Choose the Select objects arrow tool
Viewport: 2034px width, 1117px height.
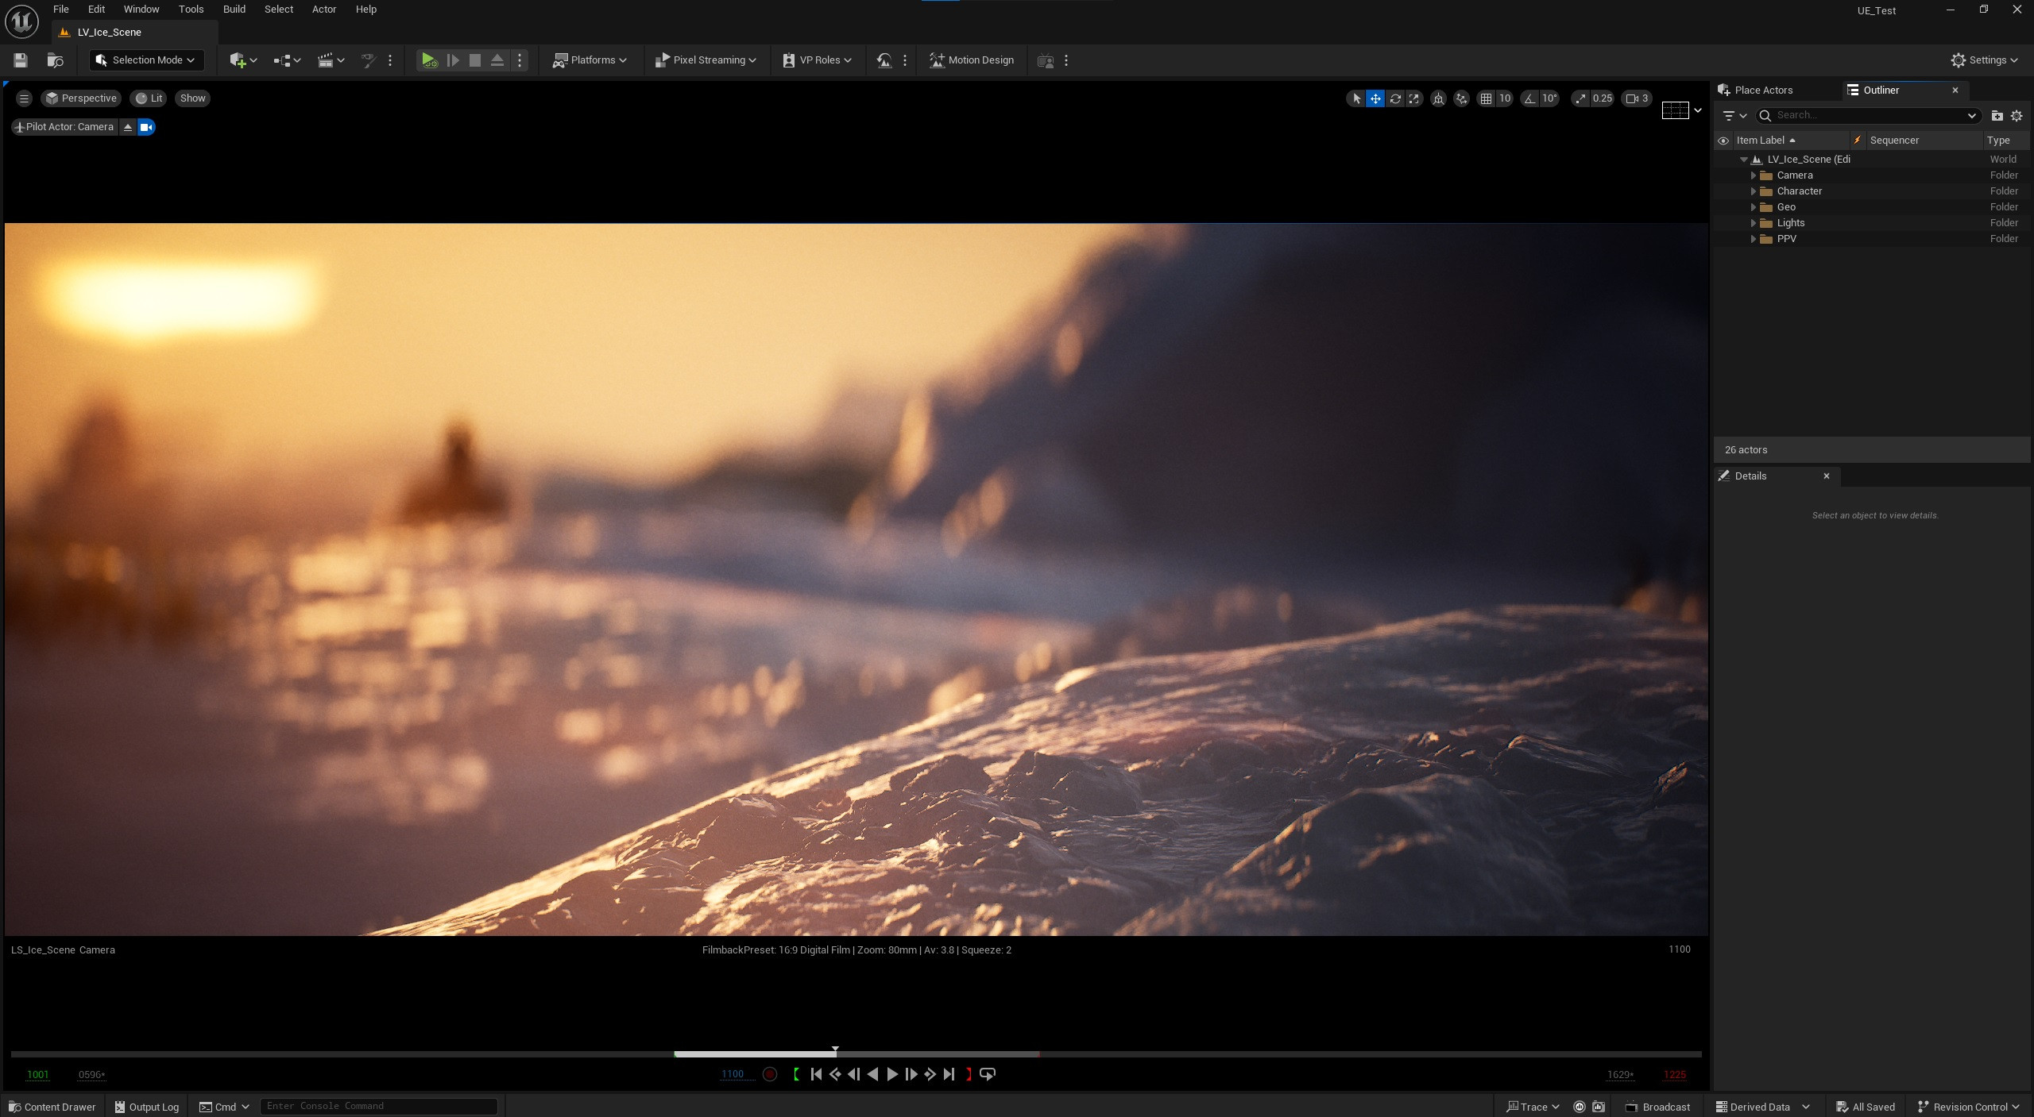click(1356, 98)
